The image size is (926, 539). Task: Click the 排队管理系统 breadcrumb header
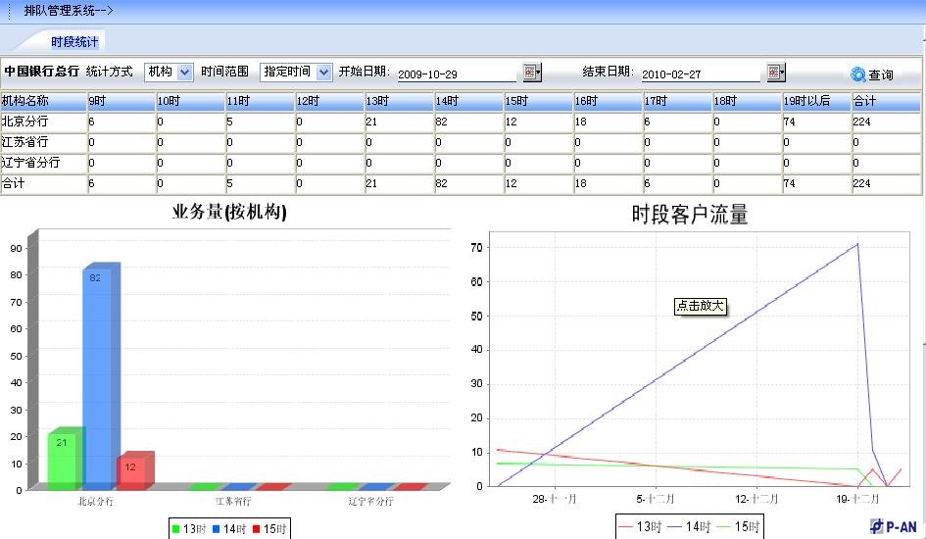coord(68,10)
